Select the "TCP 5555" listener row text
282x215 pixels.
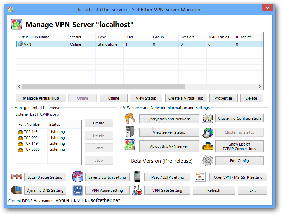click(x=32, y=149)
